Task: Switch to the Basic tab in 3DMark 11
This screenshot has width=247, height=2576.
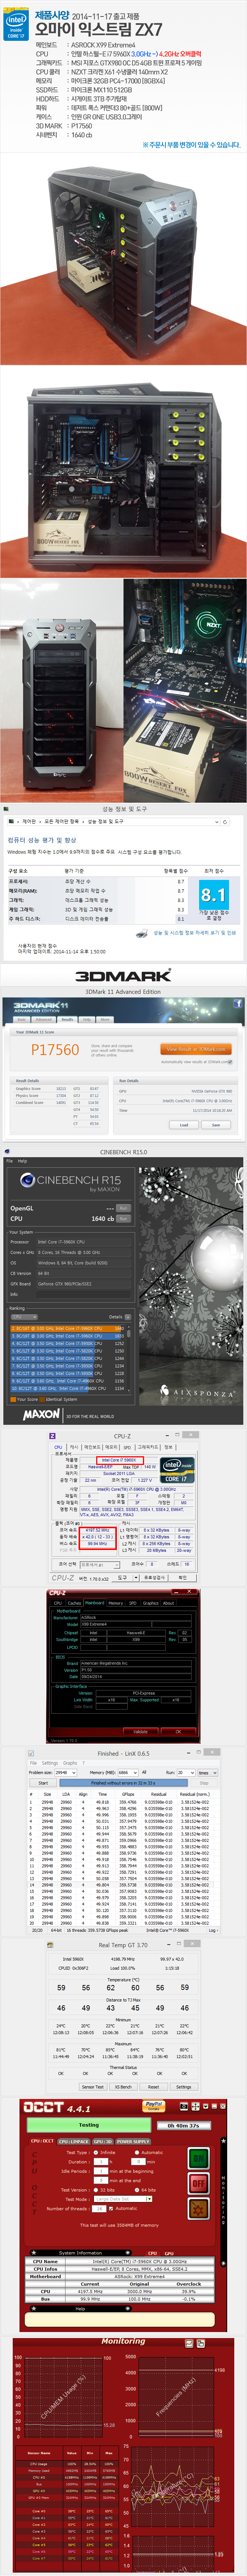Action: pyautogui.click(x=23, y=1020)
